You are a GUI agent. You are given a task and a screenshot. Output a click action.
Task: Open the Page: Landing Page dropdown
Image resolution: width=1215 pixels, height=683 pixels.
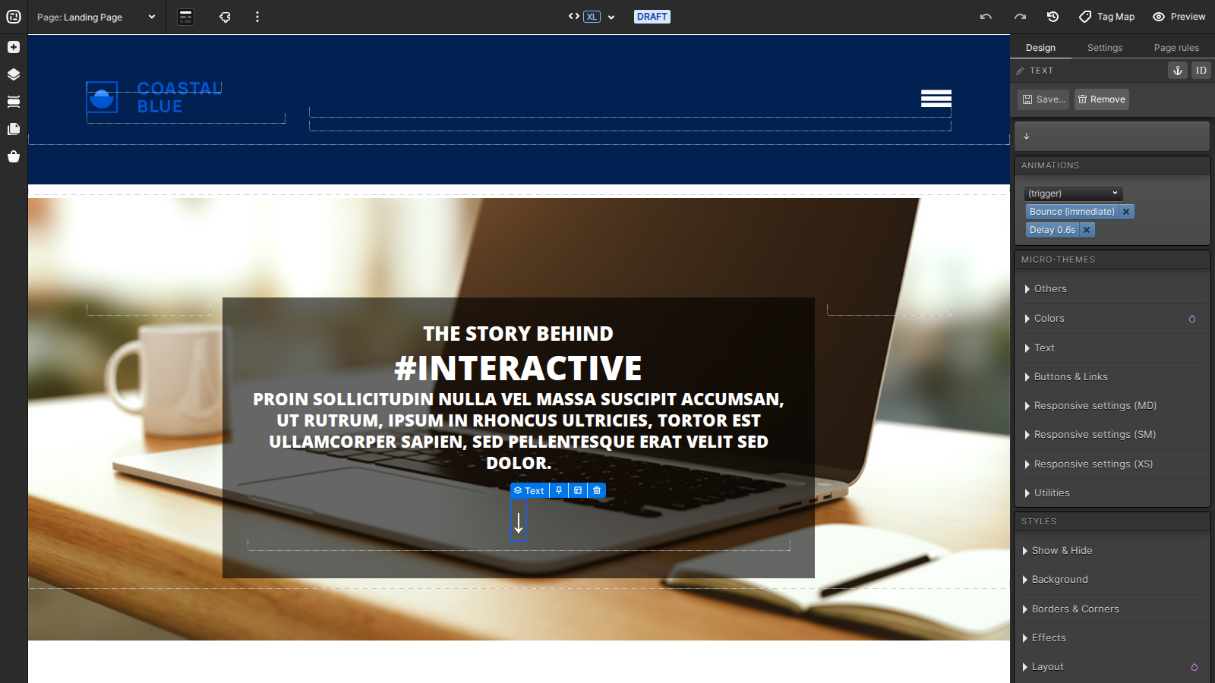(x=96, y=17)
